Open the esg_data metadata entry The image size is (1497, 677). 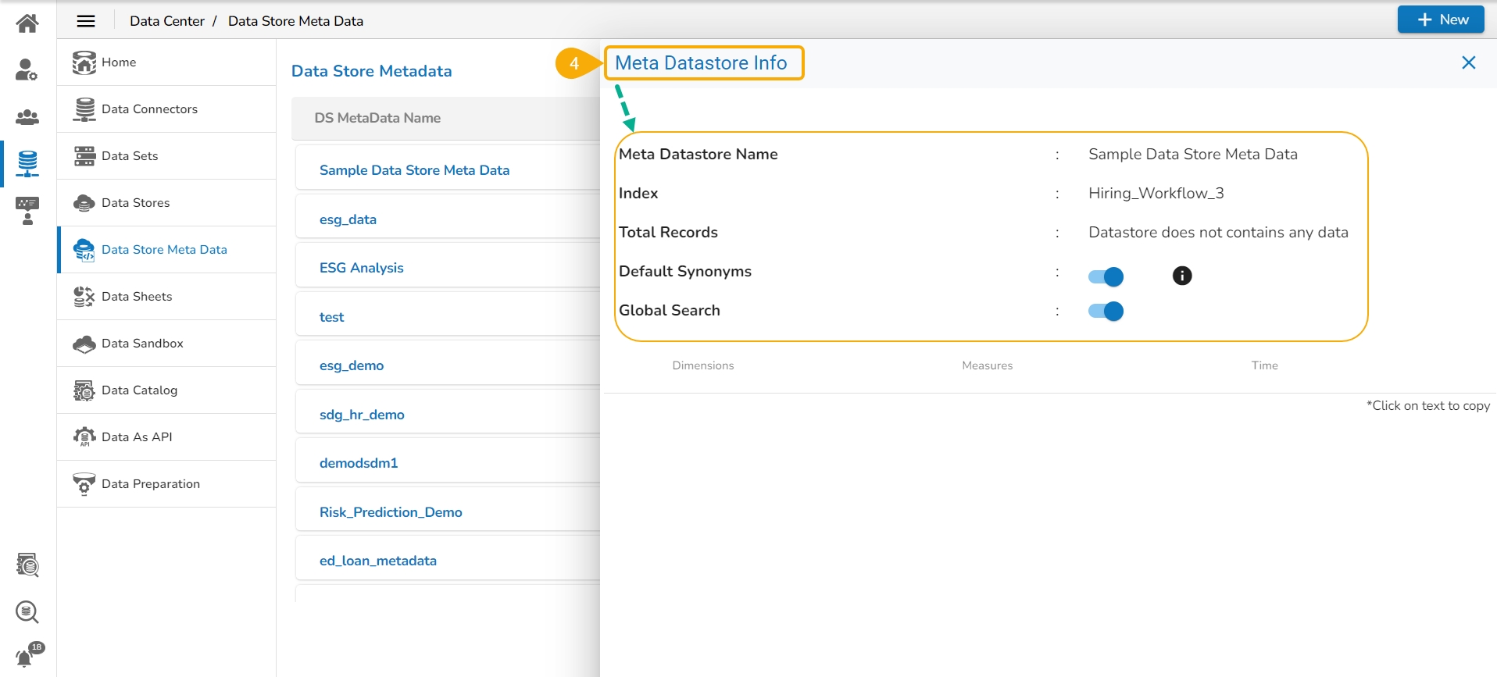tap(348, 219)
